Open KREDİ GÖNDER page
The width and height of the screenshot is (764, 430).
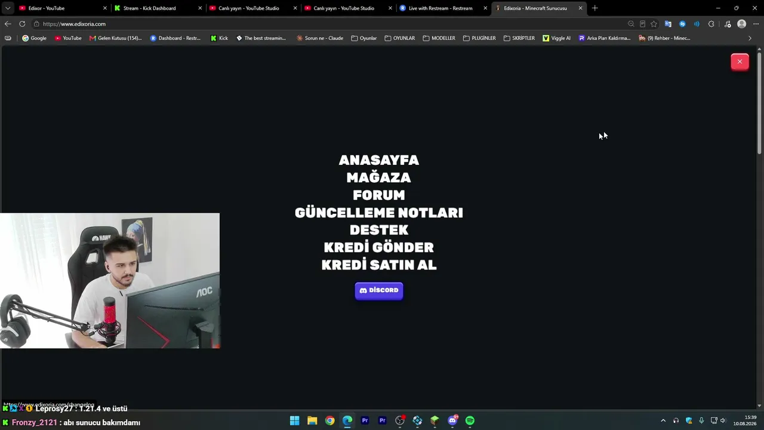click(x=379, y=247)
